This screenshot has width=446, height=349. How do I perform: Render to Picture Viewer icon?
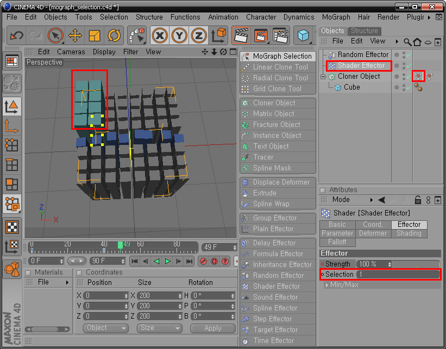click(261, 36)
